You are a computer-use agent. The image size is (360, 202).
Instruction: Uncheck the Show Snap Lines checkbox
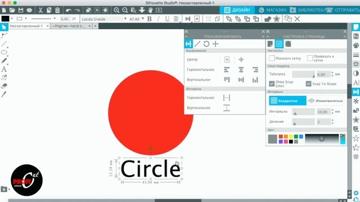[272, 84]
